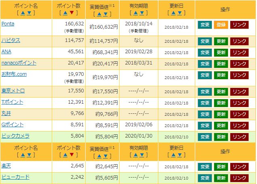This screenshot has width=257, height=184.
Task: Click 変更 button in ビックカメラ row
Action: 205,137
